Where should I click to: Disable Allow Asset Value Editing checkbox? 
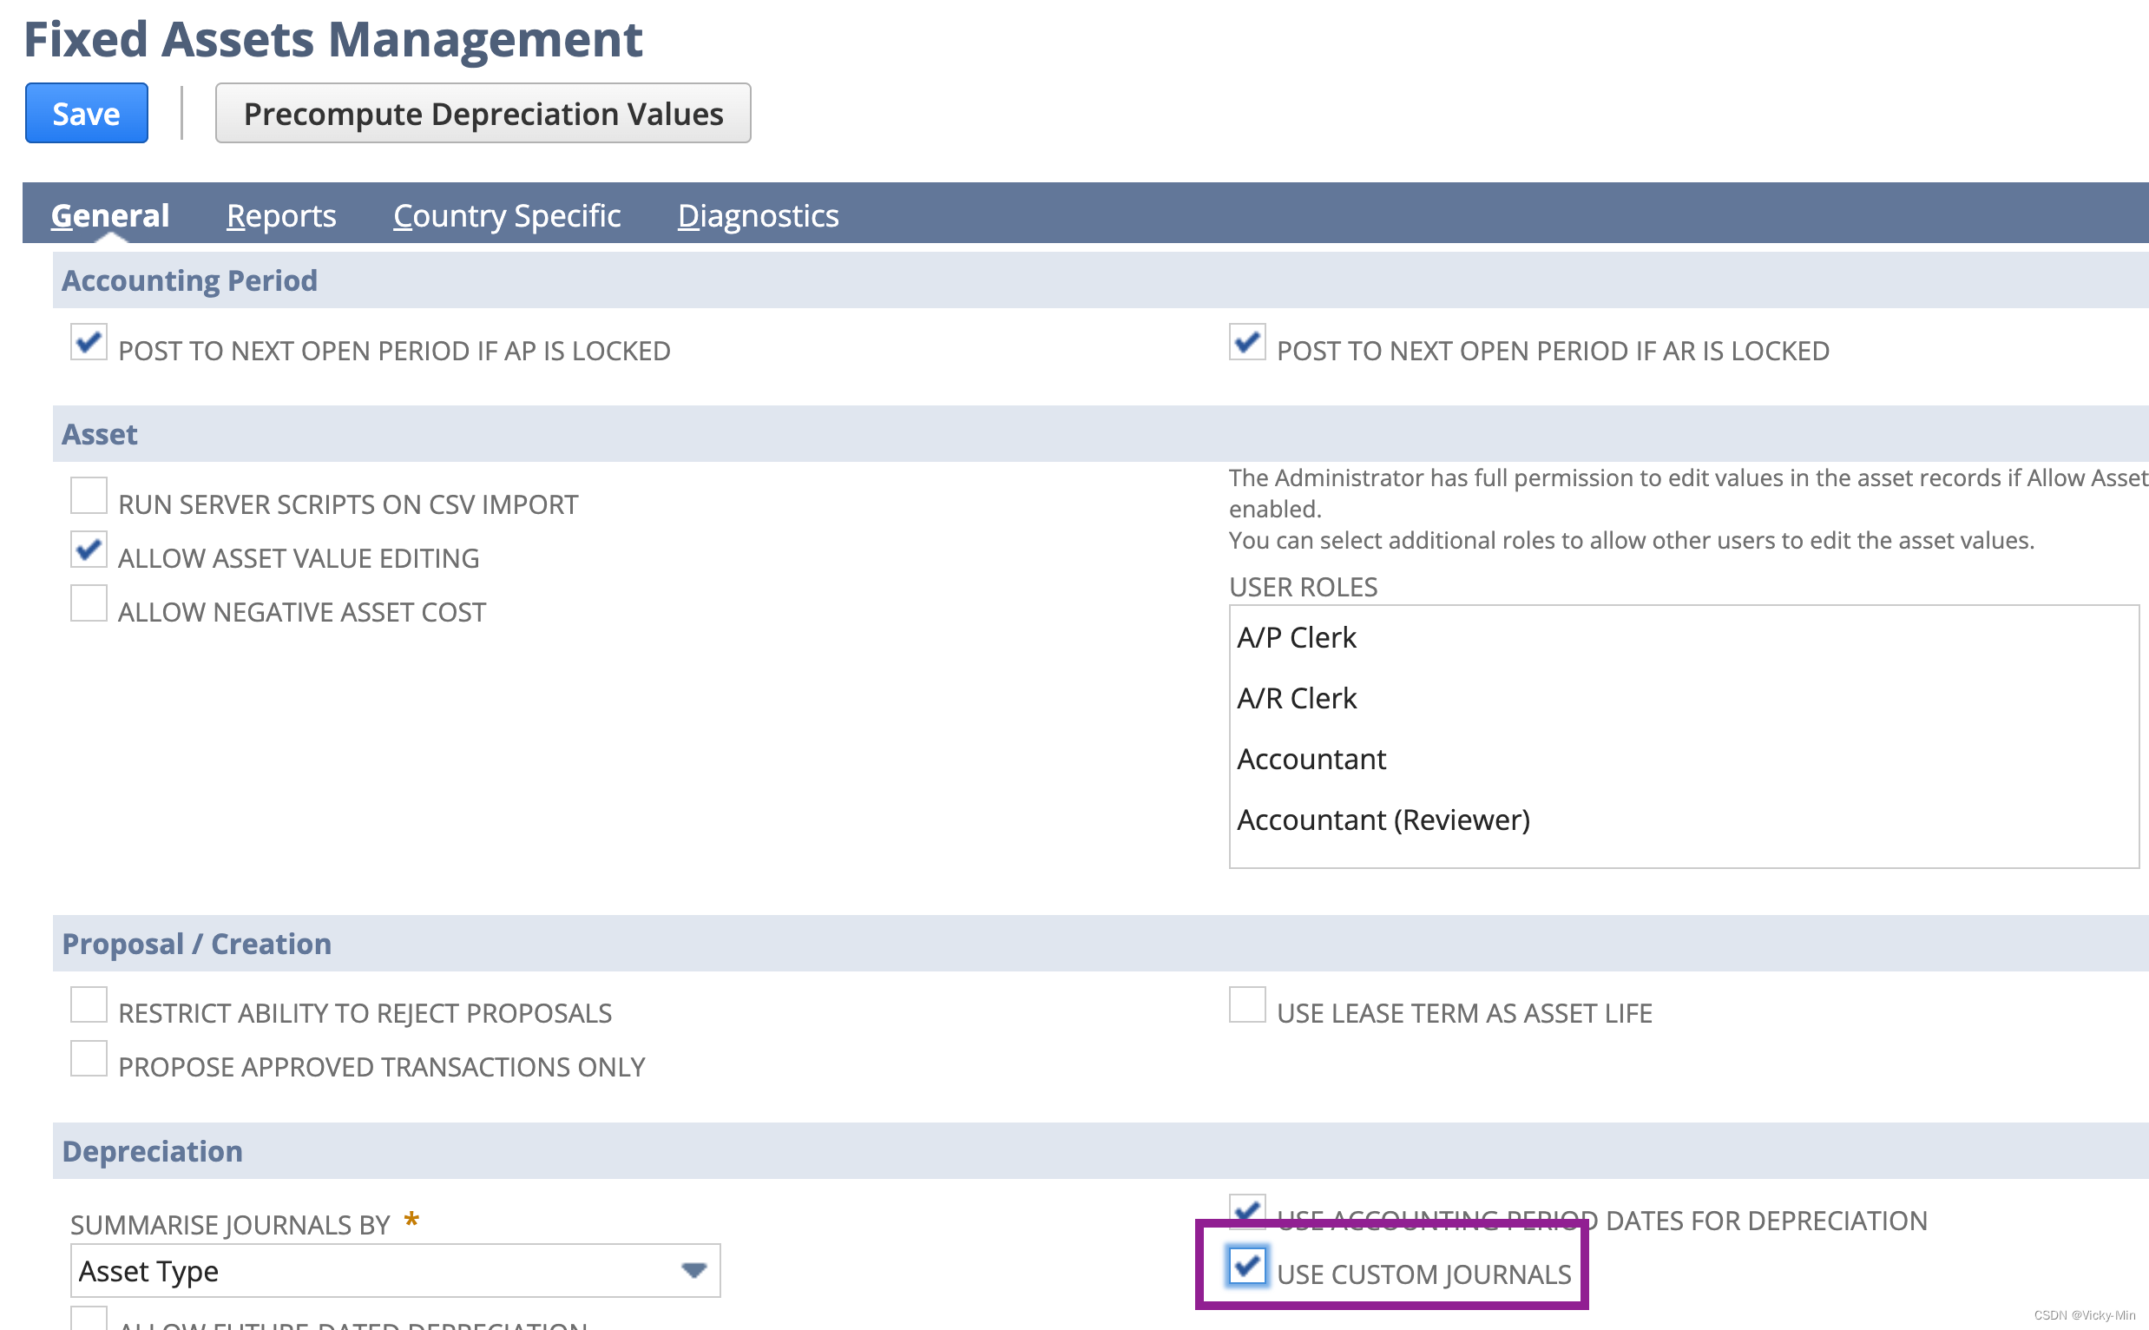[x=89, y=550]
